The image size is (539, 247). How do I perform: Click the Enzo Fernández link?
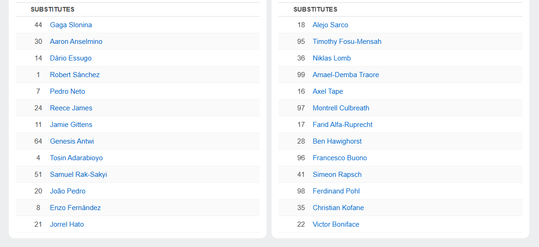[75, 208]
